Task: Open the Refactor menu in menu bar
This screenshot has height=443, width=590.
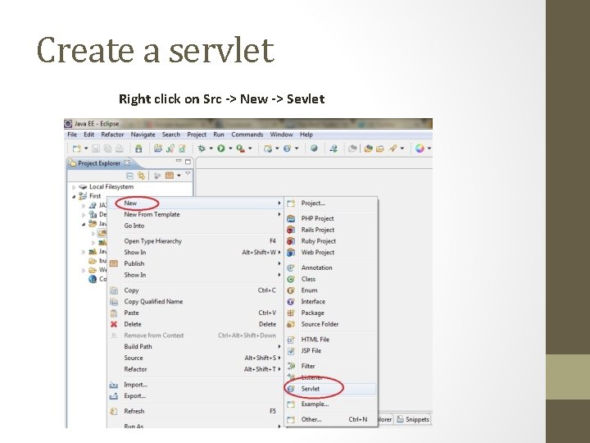Action: pyautogui.click(x=112, y=135)
